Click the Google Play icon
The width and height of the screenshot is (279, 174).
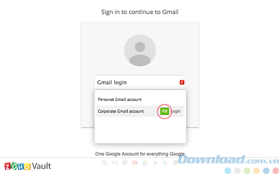[x=165, y=163]
